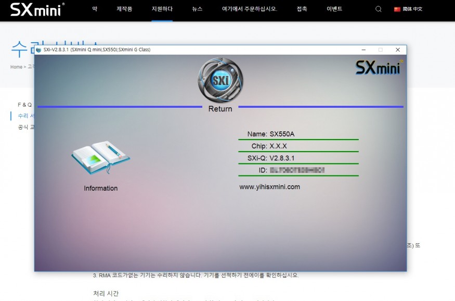The image size is (455, 301).
Task: Click the SXi-V2.8.3.1 window title text
Action: click(x=97, y=49)
